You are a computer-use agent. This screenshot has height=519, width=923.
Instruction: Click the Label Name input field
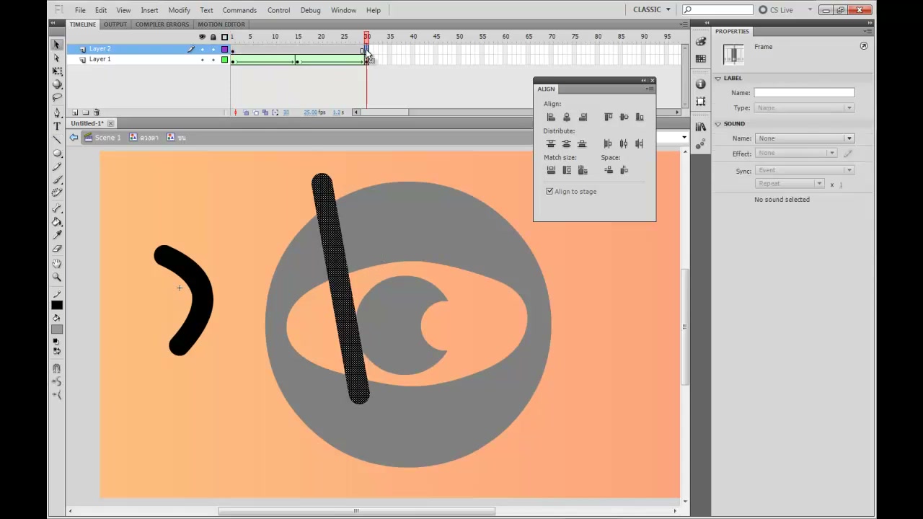pos(805,92)
